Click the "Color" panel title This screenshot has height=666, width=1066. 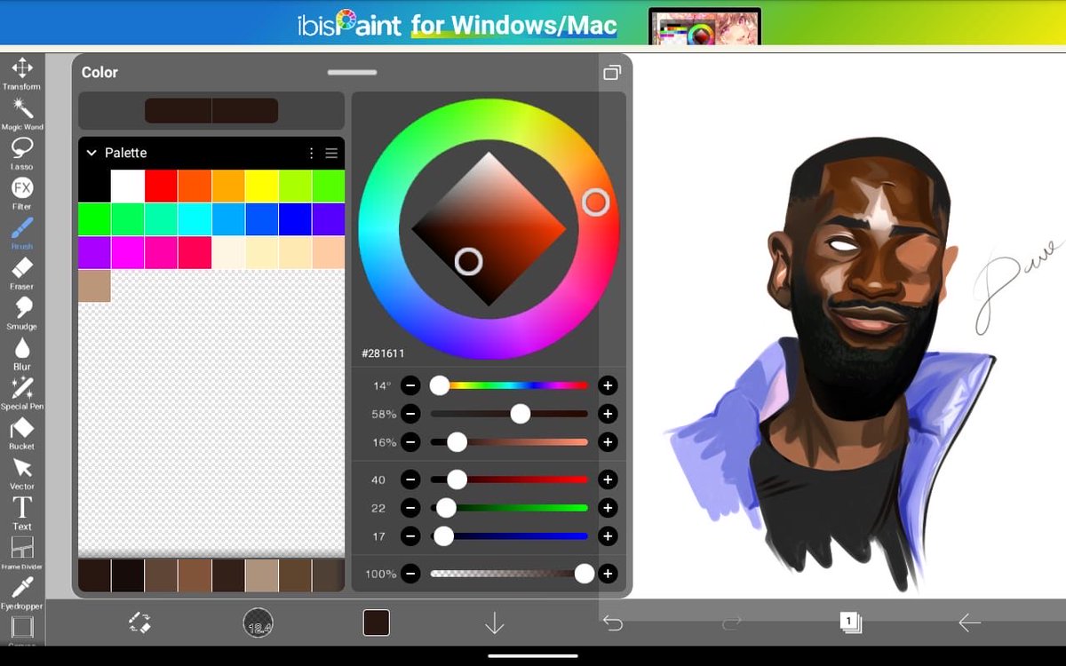click(x=99, y=73)
